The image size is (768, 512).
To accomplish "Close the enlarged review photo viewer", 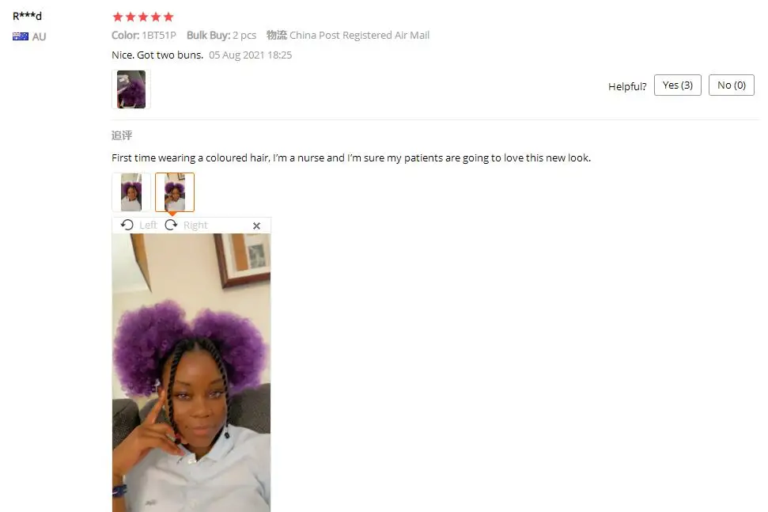I will click(256, 226).
